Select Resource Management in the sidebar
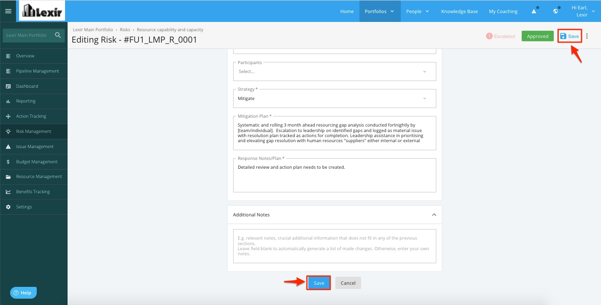This screenshot has height=305, width=601. (34, 177)
